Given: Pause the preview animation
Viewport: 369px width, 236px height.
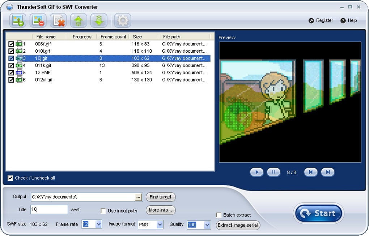Looking at the screenshot, I should (273, 172).
